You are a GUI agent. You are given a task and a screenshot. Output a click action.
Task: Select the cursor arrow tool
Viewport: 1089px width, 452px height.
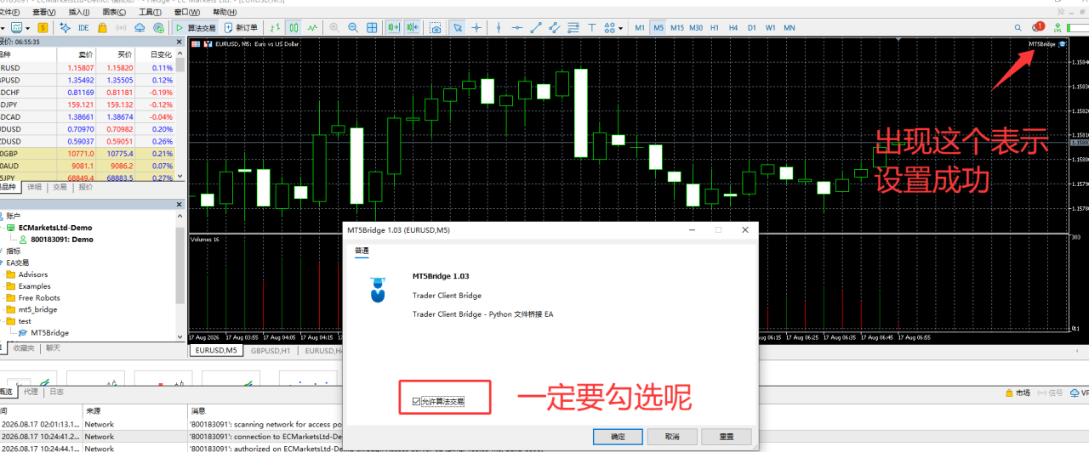(458, 28)
